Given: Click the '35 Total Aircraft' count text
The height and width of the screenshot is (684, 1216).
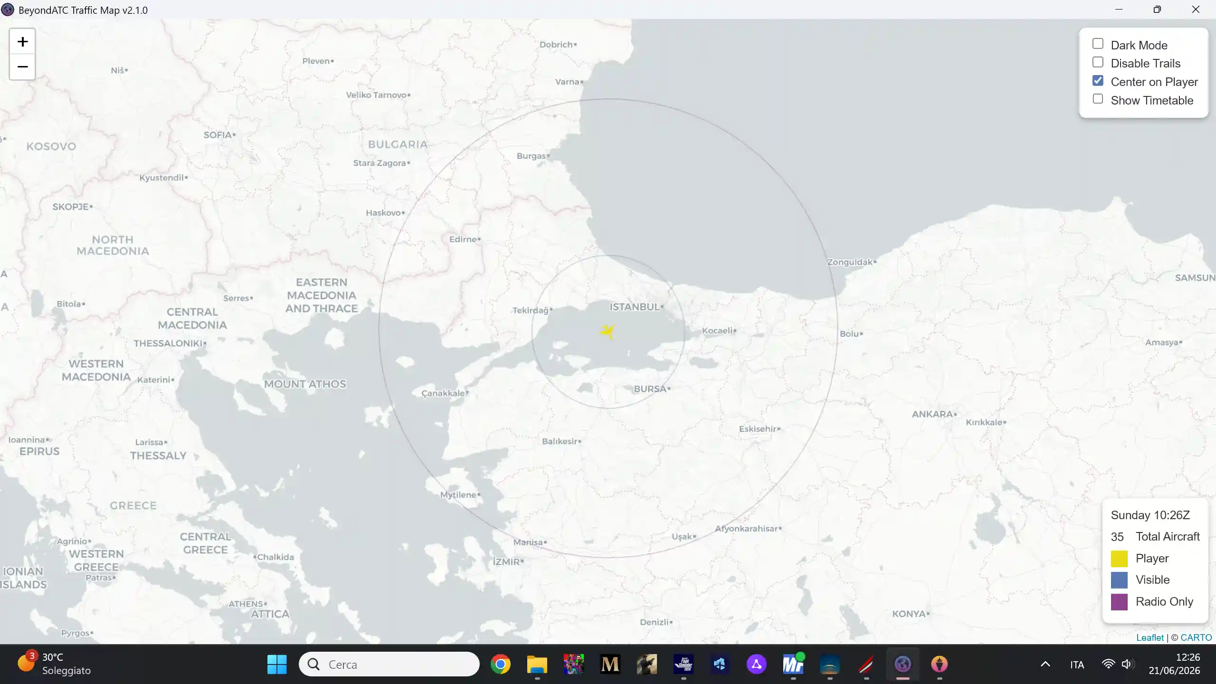Looking at the screenshot, I should pyautogui.click(x=1155, y=537).
